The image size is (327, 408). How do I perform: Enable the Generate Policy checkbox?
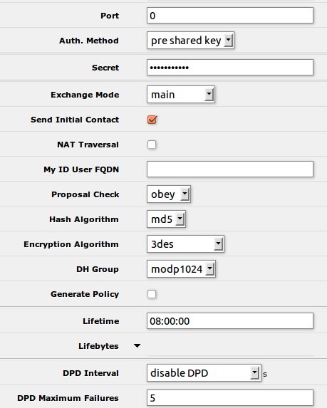tap(152, 294)
